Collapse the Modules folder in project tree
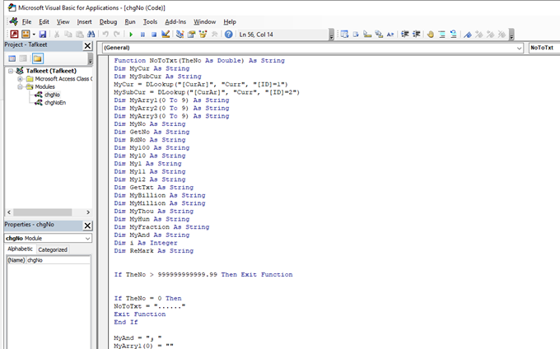The image size is (560, 349). tap(20, 86)
